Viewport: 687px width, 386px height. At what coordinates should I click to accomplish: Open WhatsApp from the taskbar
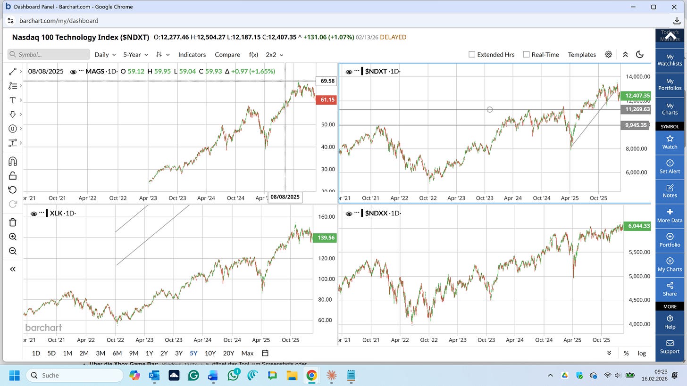(x=234, y=375)
